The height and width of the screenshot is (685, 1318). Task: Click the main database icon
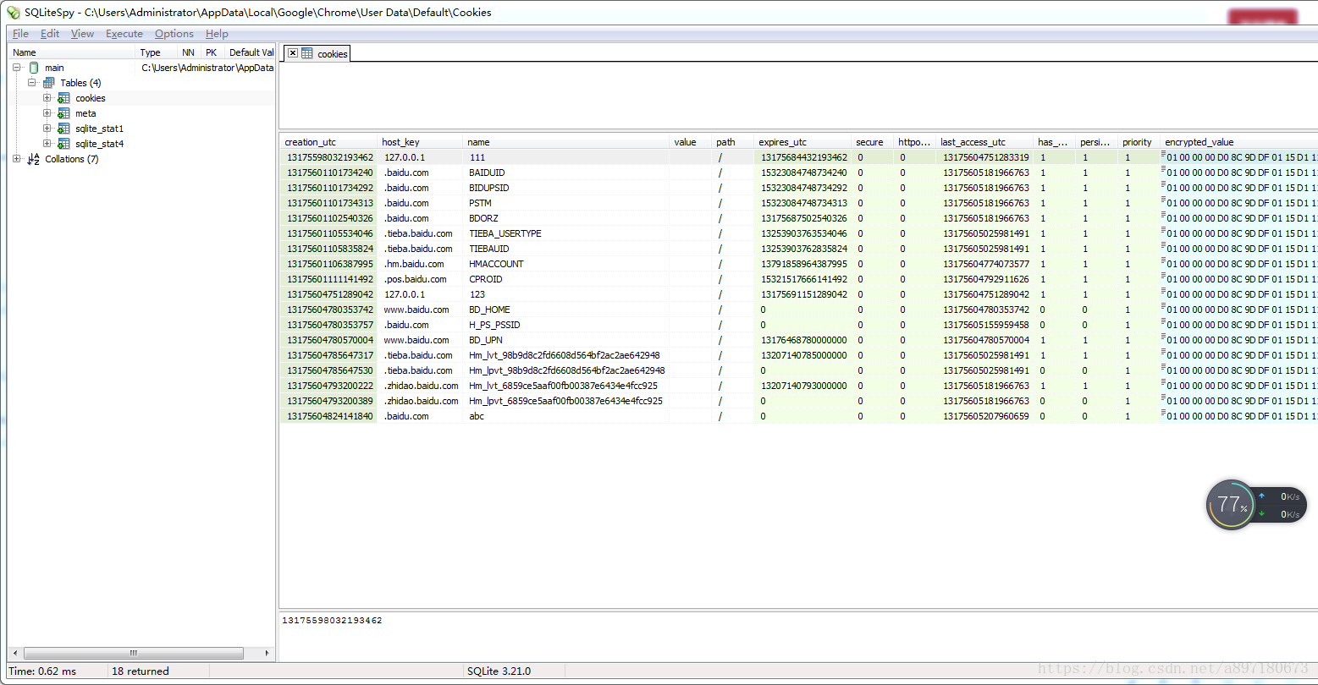point(34,68)
